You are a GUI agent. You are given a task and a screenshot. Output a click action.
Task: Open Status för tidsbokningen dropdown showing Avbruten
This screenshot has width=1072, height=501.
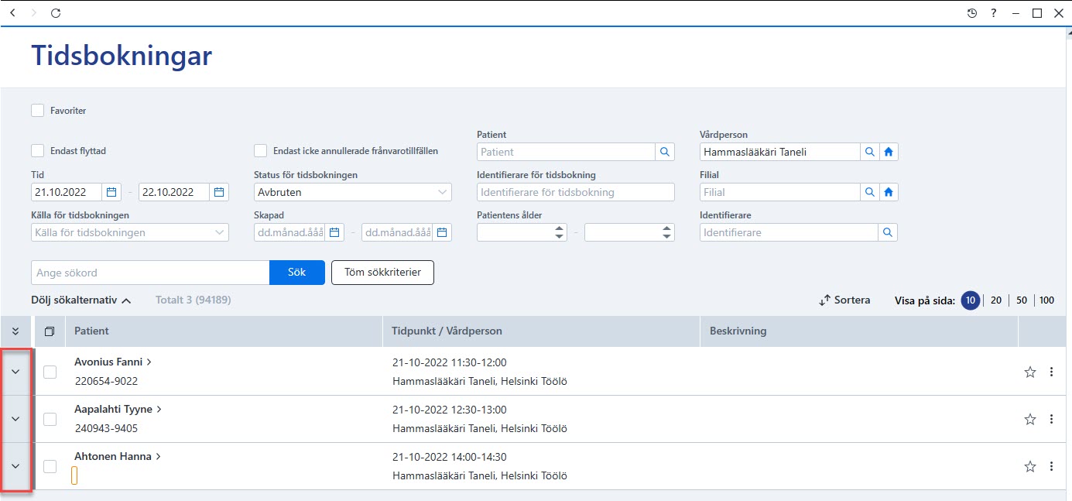coord(353,192)
